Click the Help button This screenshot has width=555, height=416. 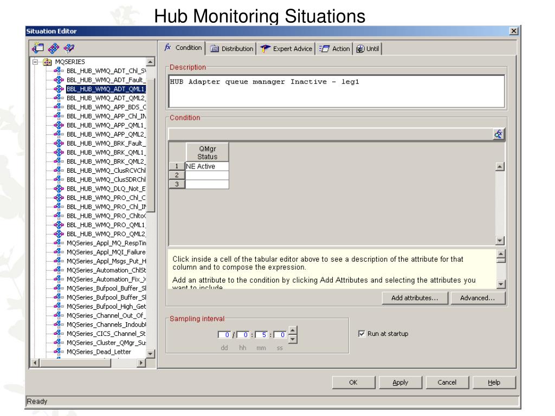(x=494, y=382)
